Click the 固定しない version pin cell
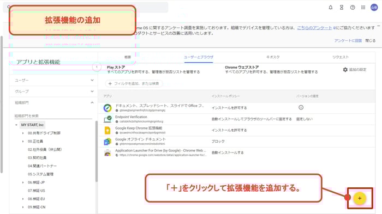The width and height of the screenshot is (382, 214). click(305, 119)
